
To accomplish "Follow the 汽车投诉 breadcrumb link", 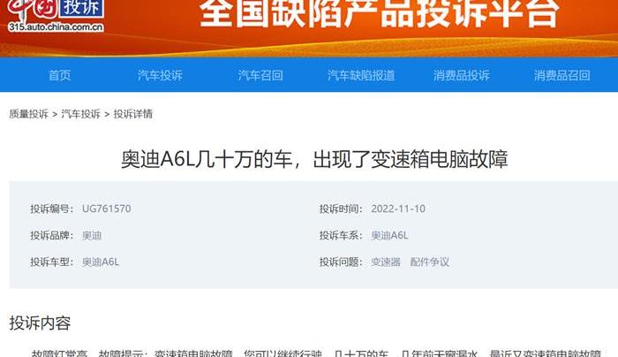I will coord(81,114).
